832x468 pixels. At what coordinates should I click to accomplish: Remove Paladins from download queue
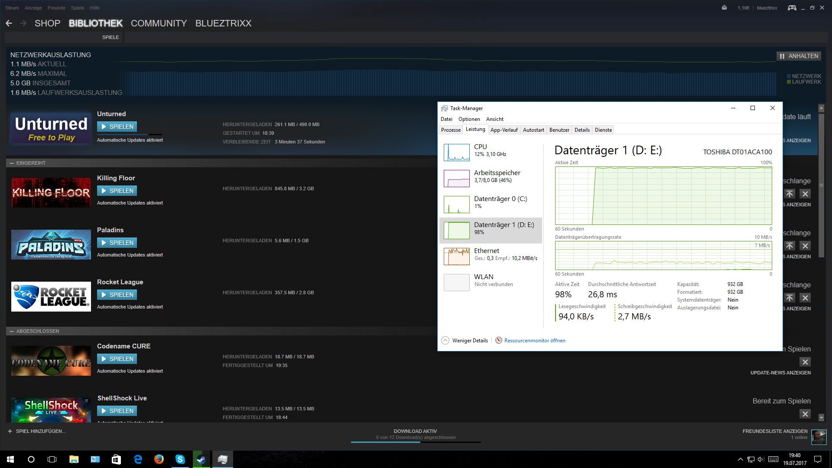(x=805, y=246)
